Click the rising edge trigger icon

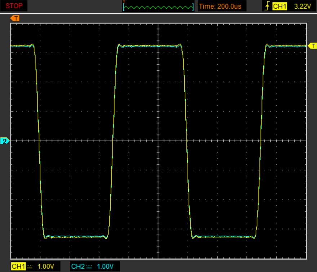click(x=267, y=6)
